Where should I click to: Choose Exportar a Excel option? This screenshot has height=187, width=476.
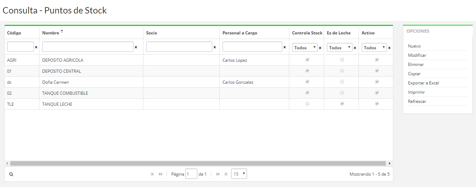click(x=423, y=83)
